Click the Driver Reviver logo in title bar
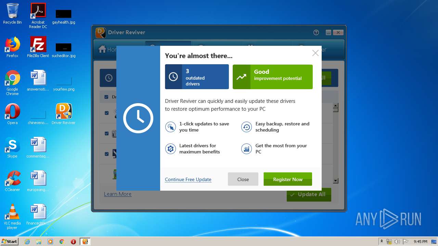438x246 pixels. point(100,32)
